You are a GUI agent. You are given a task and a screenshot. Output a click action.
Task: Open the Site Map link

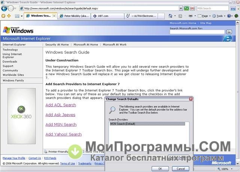[x=206, y=23]
